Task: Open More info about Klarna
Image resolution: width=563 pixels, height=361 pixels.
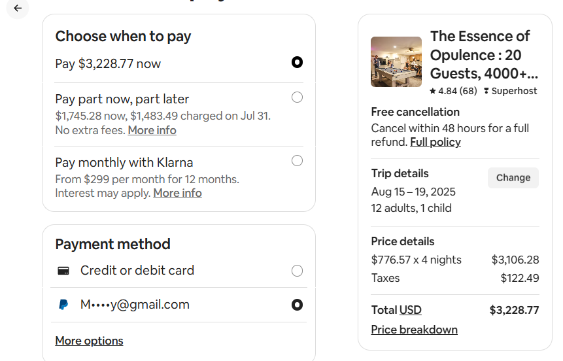Action: click(177, 193)
